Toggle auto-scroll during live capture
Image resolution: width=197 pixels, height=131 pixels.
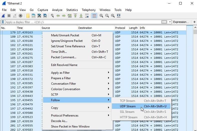tap(87, 16)
